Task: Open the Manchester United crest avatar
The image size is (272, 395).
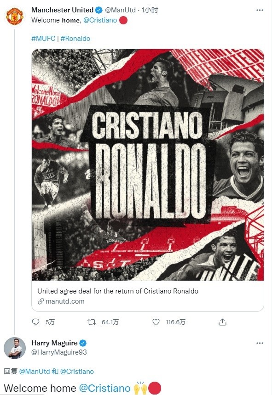Action: pyautogui.click(x=15, y=17)
